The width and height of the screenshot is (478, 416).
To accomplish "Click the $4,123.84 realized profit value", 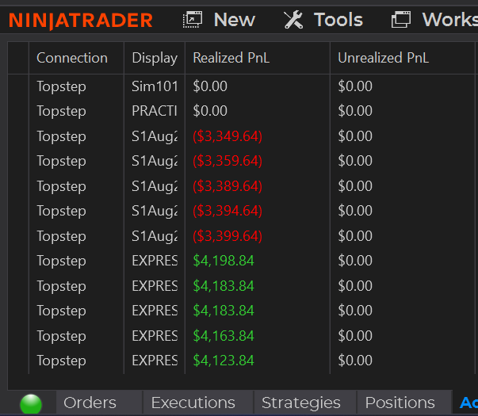I will click(x=224, y=361).
